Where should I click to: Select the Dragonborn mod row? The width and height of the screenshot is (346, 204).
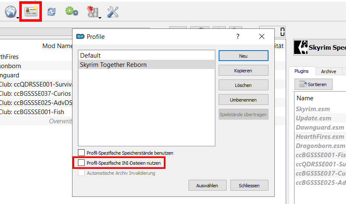click(36, 66)
